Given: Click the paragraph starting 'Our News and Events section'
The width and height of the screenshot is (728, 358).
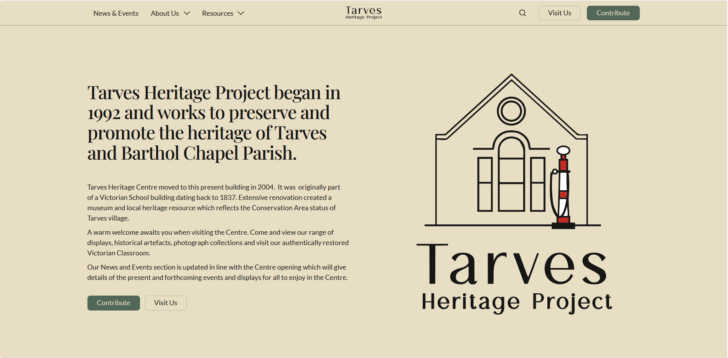Looking at the screenshot, I should click(x=217, y=272).
